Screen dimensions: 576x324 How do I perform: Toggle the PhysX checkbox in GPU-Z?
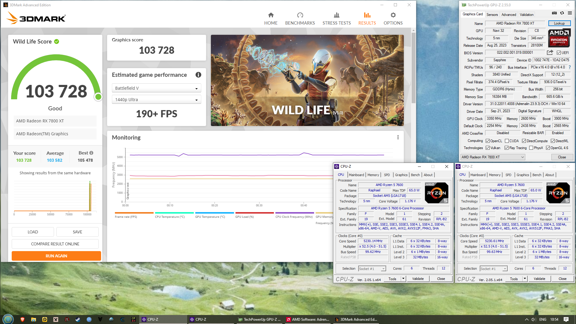coord(531,148)
